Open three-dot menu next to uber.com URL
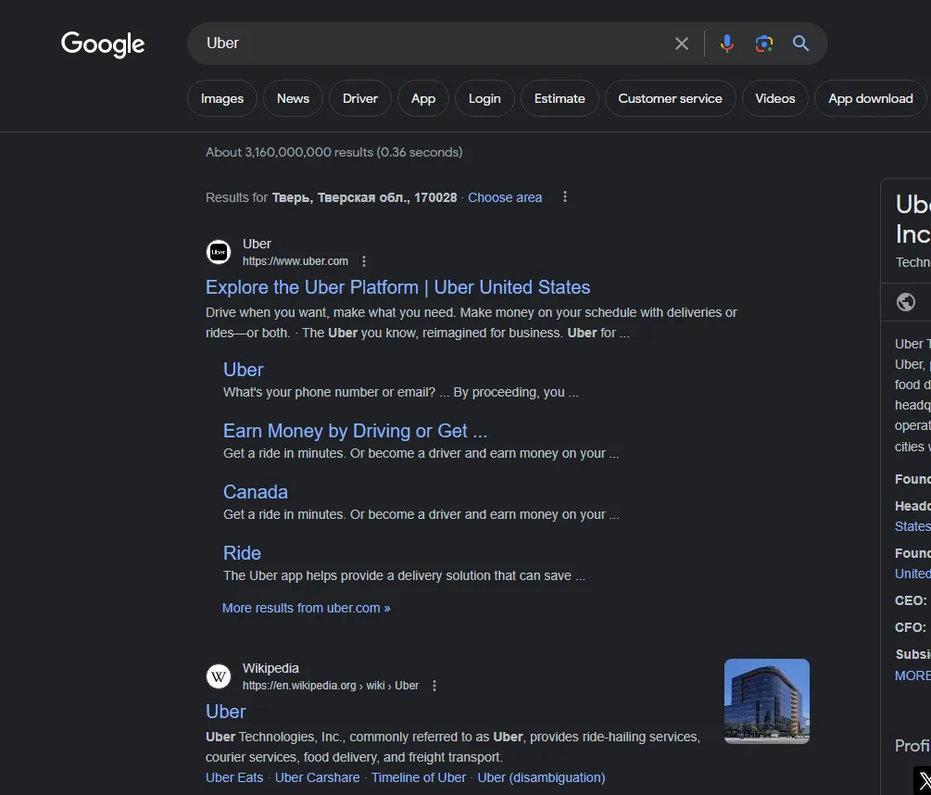This screenshot has height=795, width=931. (x=364, y=261)
